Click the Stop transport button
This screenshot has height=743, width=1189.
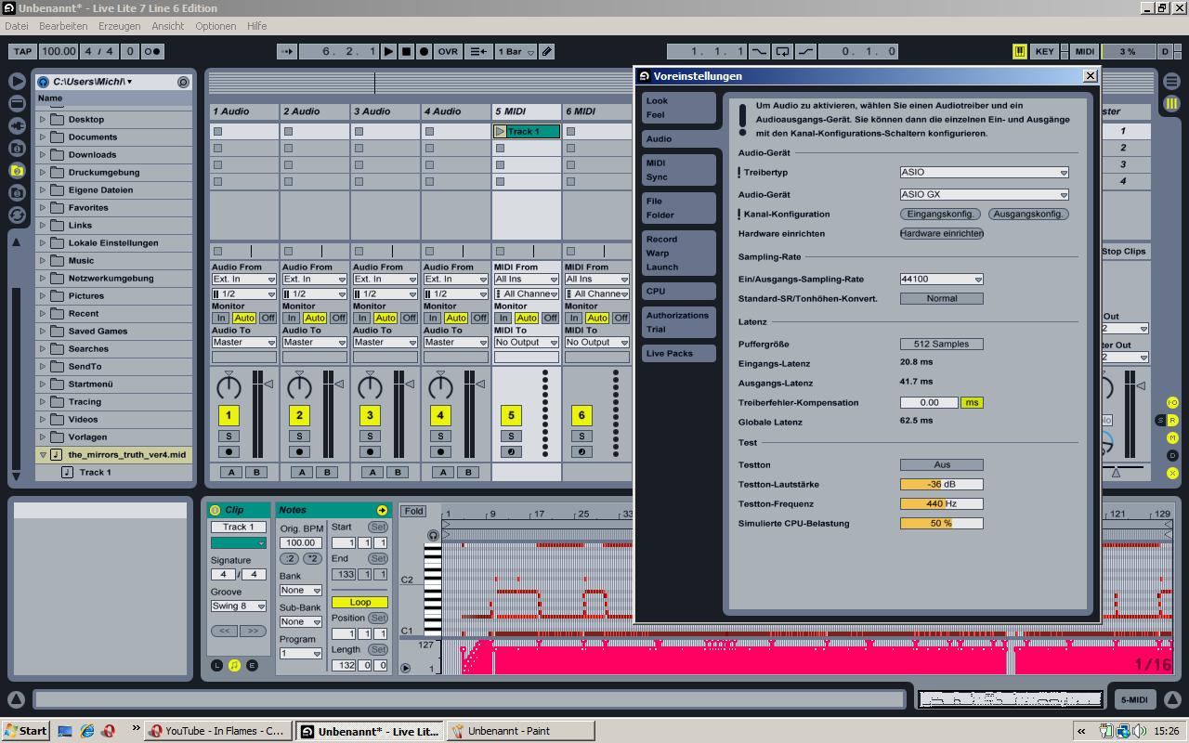tap(407, 52)
